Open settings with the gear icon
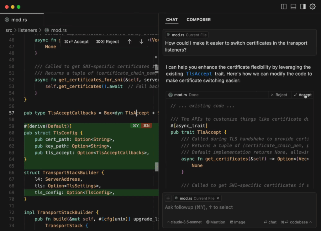Screen dimensions: 321x231 coord(313,7)
